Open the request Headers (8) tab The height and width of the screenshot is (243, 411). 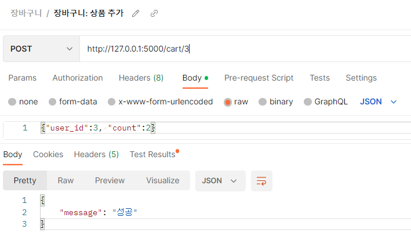[141, 78]
